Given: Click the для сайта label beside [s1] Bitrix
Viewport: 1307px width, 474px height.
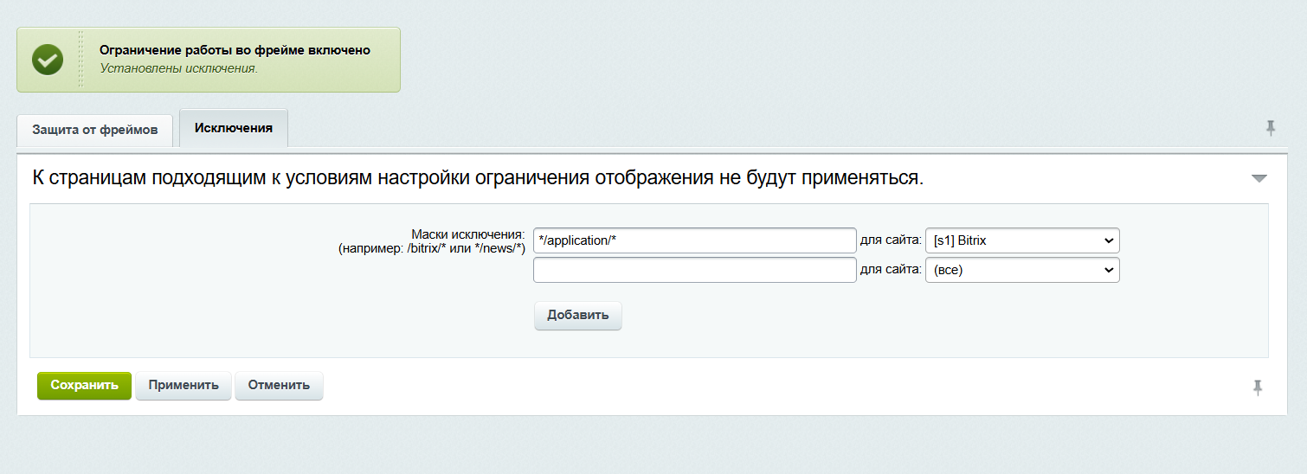Looking at the screenshot, I should [x=890, y=240].
